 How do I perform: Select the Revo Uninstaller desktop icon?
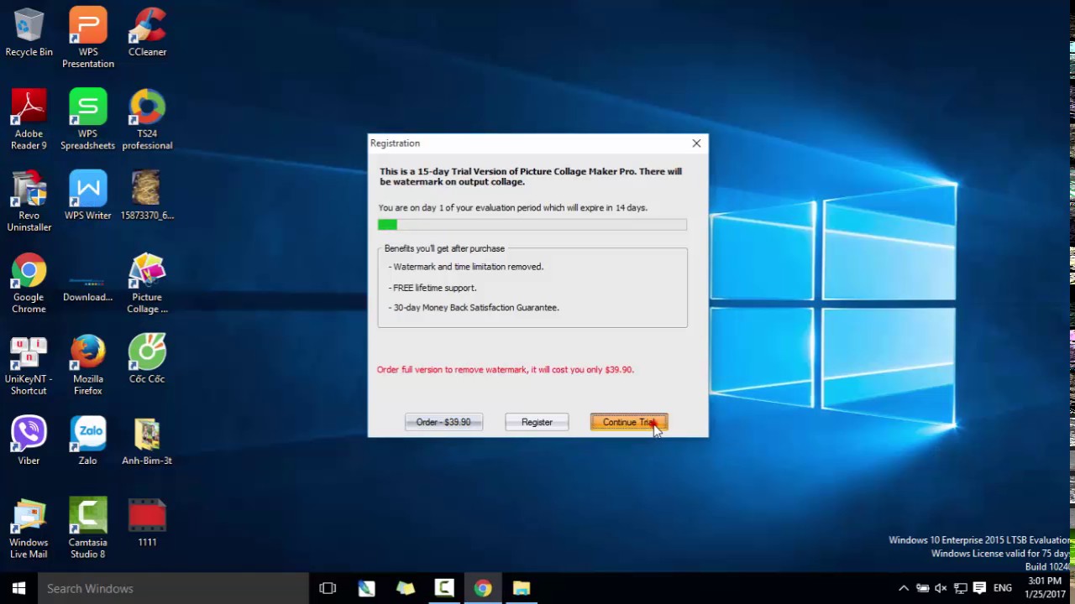click(x=29, y=201)
